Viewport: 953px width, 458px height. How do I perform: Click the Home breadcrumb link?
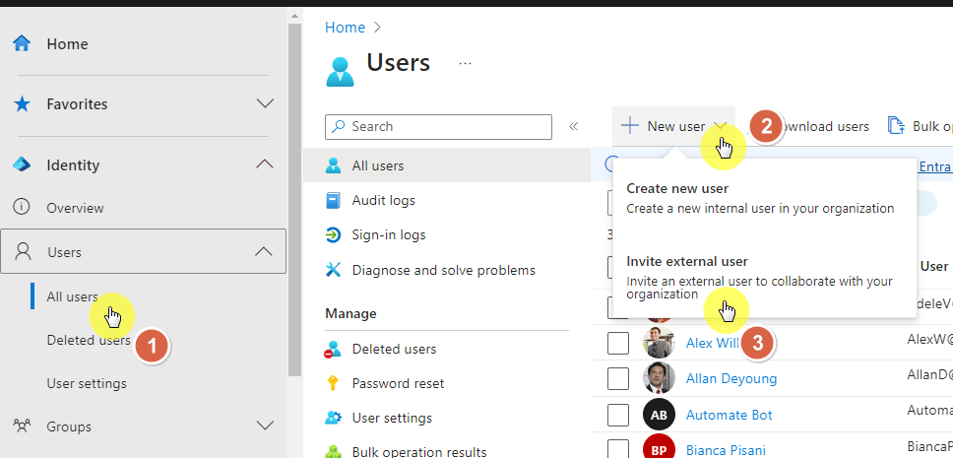[x=345, y=28]
